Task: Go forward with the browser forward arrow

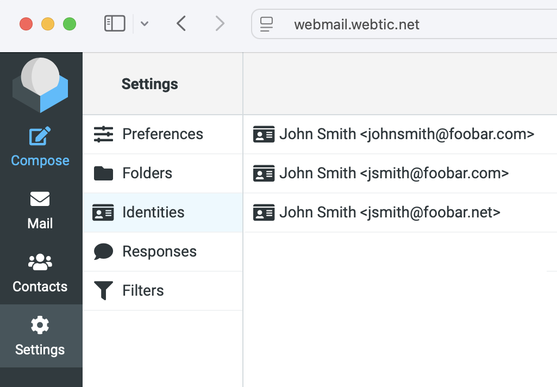Action: 220,24
